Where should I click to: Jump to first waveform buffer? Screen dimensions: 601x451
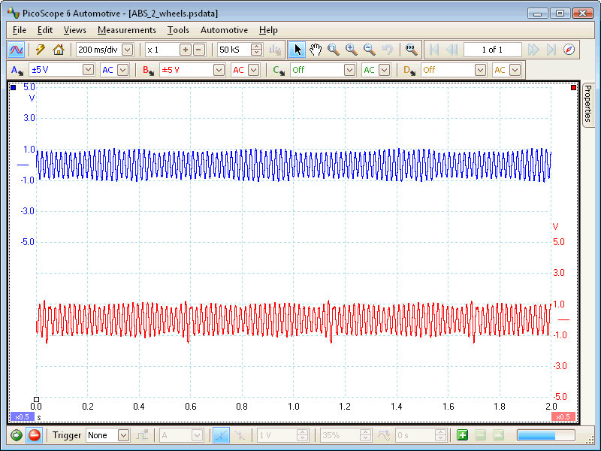click(434, 50)
